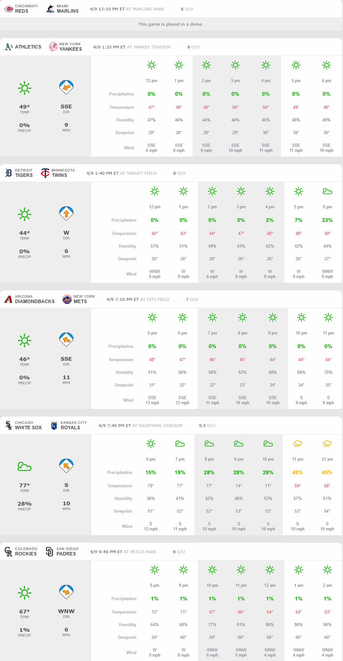Viewport: 343px width, 661px height.
Task: Click the Athletics team name link
Action: (x=28, y=47)
